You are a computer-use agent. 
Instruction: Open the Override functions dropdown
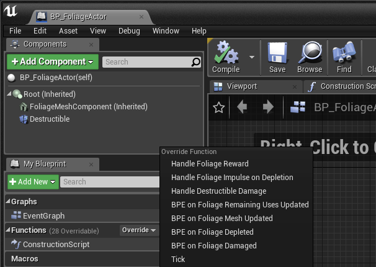click(138, 230)
